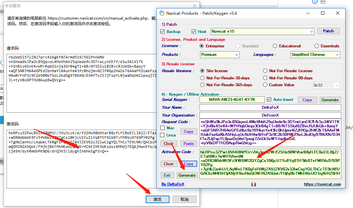Open the Premium products dropdown
Viewport: 353px width, 208px height.
[x=219, y=55]
